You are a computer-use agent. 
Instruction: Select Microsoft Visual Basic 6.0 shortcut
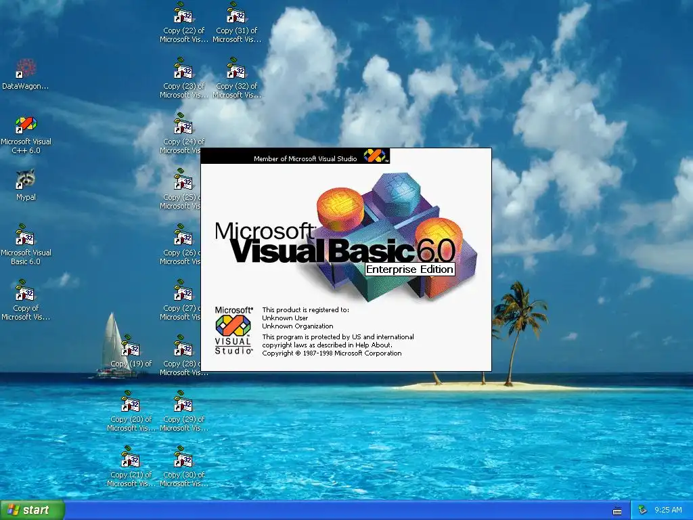pos(26,244)
